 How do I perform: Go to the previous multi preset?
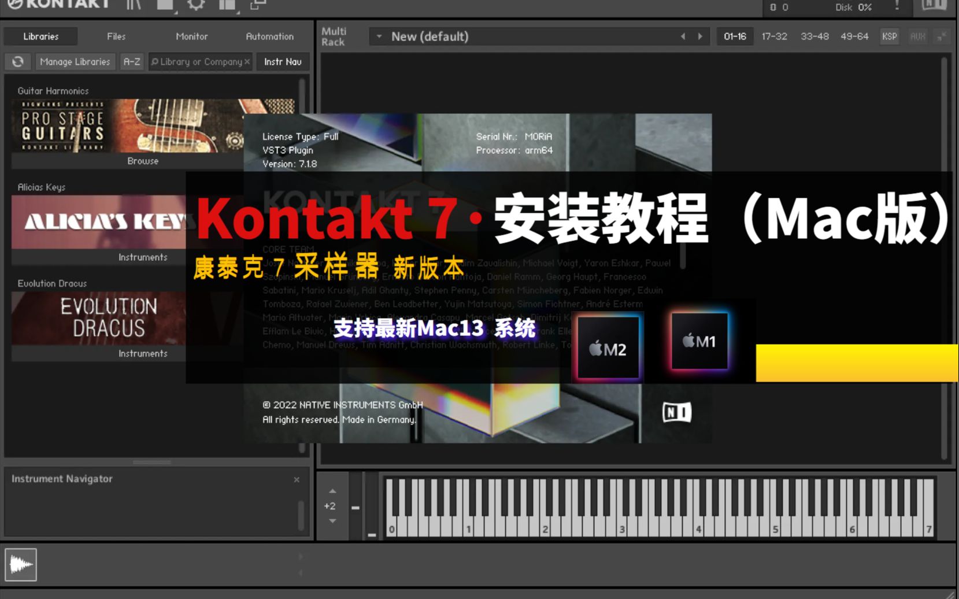[x=683, y=36]
